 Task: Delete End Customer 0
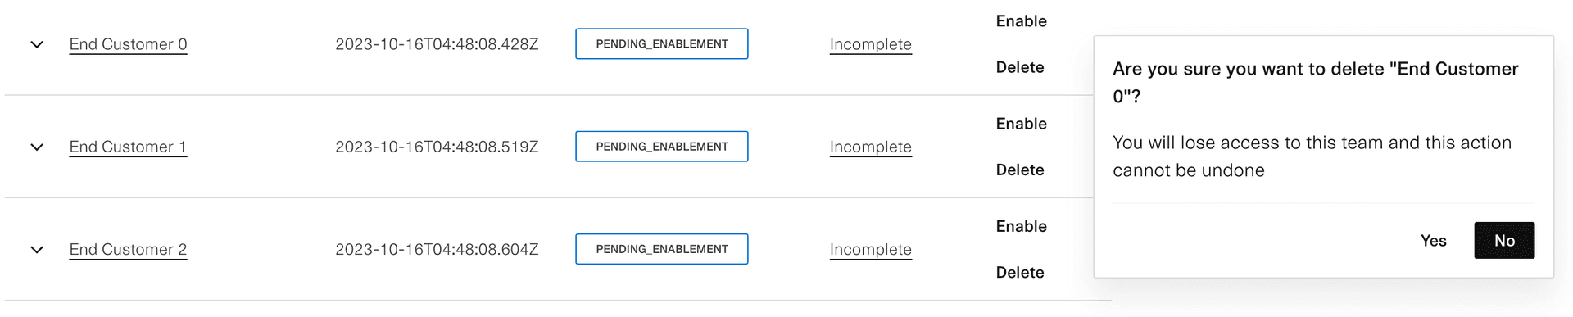(x=1020, y=67)
